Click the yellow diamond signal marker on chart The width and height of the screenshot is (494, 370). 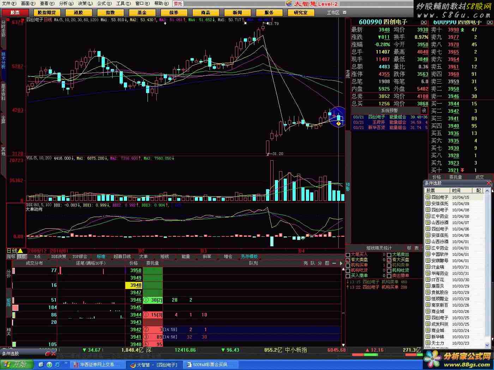pyautogui.click(x=339, y=123)
